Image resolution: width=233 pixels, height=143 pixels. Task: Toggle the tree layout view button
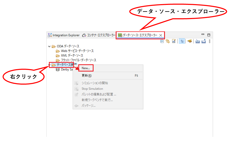tap(182, 41)
